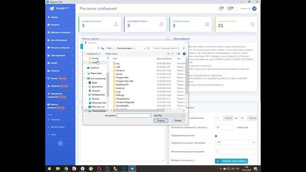Screen dimensions: 306x172
Task: Open Кликер sidebar item
Action: point(54,78)
